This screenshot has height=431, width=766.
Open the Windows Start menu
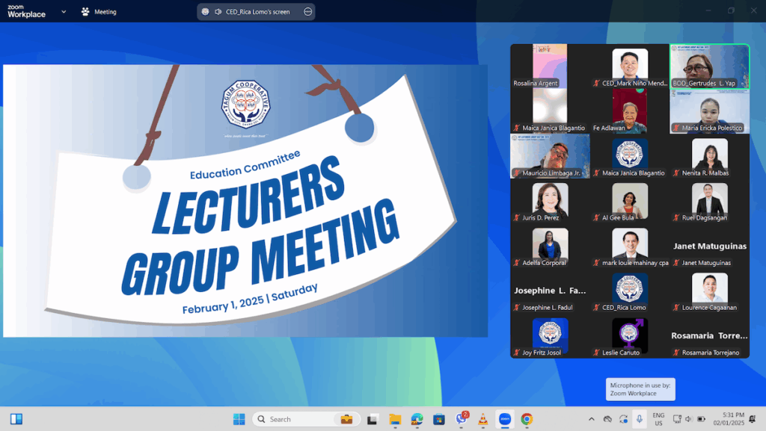click(x=239, y=419)
